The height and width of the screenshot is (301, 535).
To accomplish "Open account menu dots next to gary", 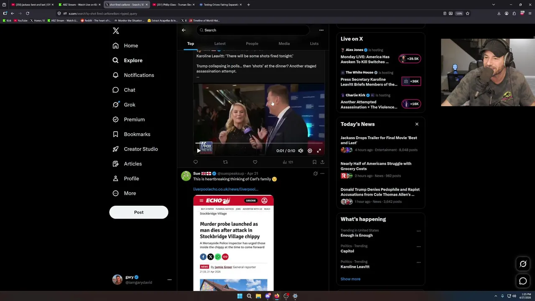I will [x=169, y=280].
